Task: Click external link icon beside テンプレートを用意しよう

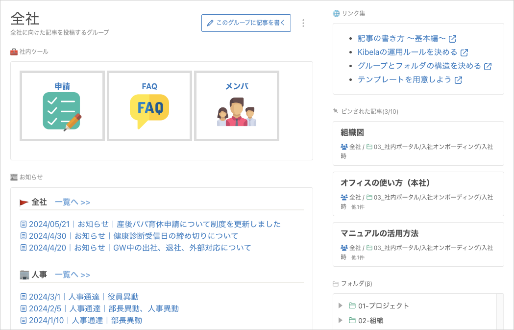Action: tap(458, 80)
